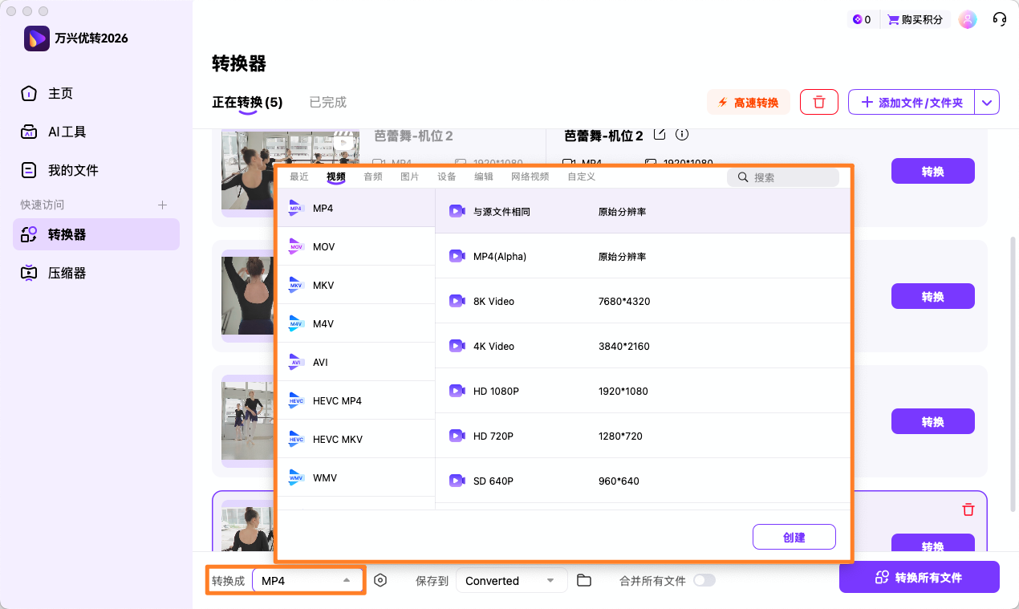Switch to the 音频 format category tab
The height and width of the screenshot is (609, 1019).
[x=372, y=177]
